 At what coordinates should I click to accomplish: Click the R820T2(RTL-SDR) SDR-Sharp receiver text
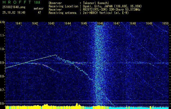(111, 10)
